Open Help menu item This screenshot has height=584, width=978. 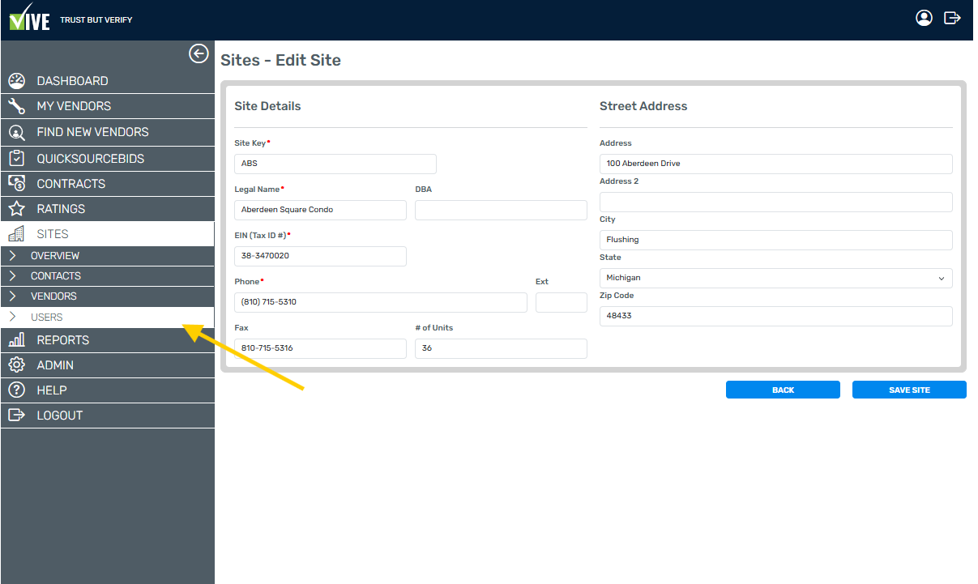point(107,390)
